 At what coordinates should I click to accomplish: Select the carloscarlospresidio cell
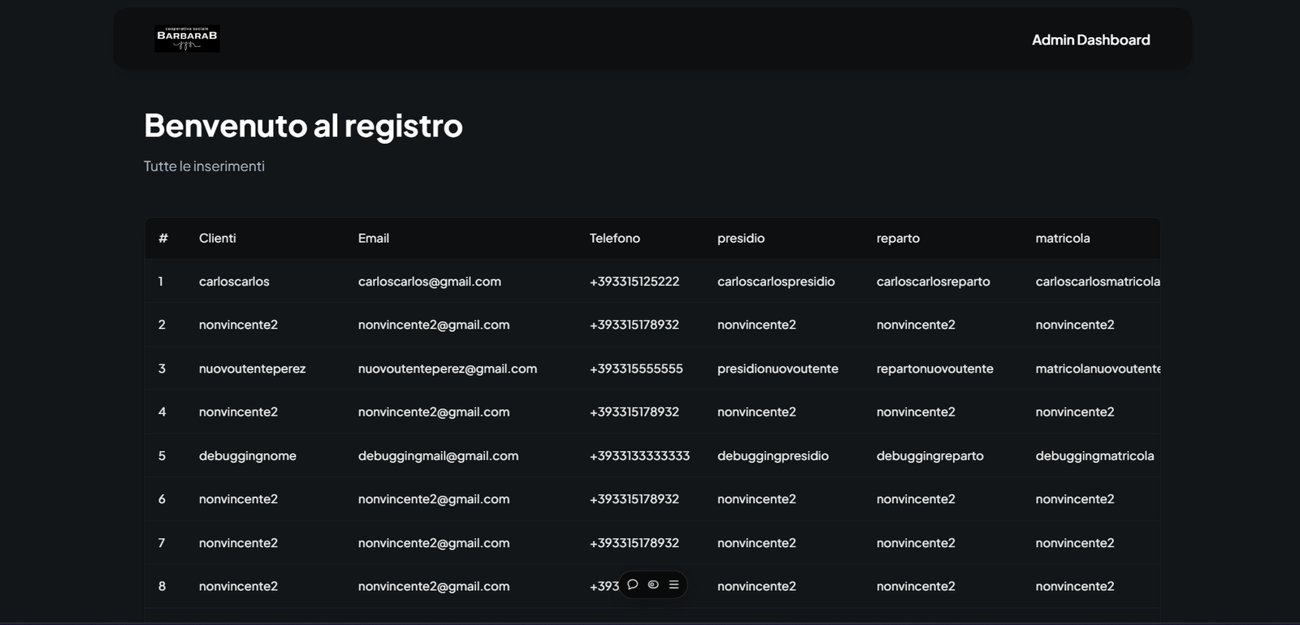tap(776, 282)
